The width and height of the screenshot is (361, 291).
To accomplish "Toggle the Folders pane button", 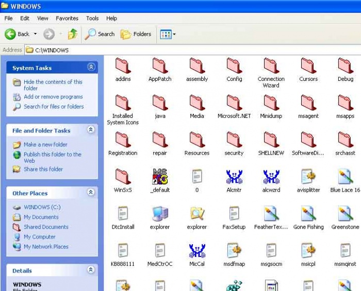I will click(x=136, y=34).
